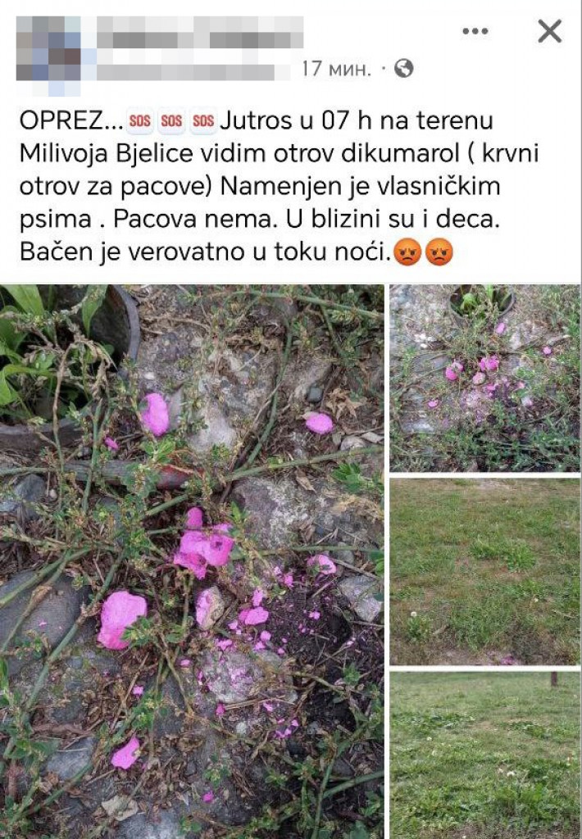This screenshot has height=839, width=582.
Task: Click the last angry face emoji
Action: click(439, 252)
